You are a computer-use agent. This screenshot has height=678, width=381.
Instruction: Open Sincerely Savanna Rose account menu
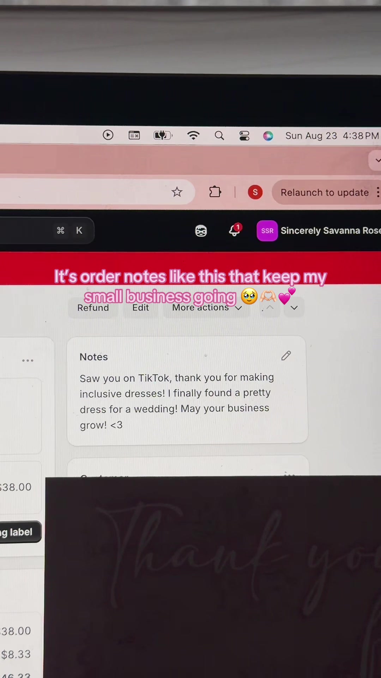pyautogui.click(x=331, y=231)
